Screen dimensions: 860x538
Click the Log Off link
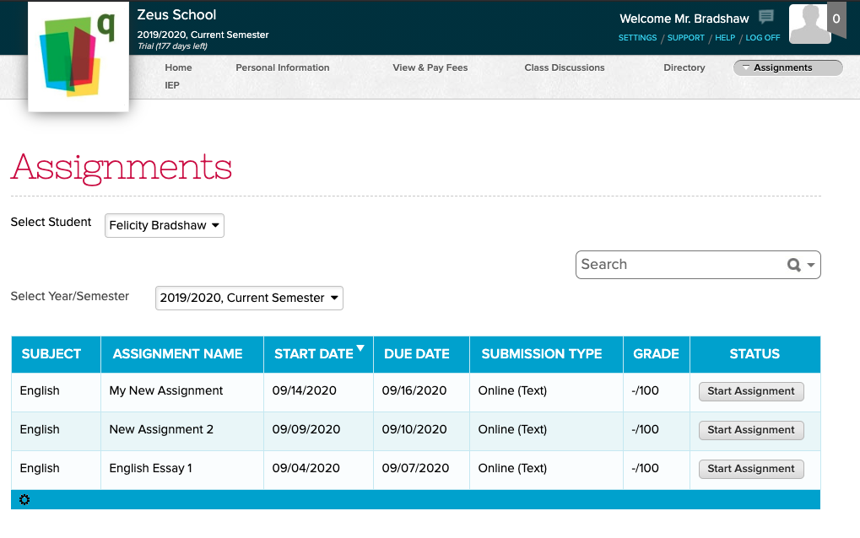762,38
